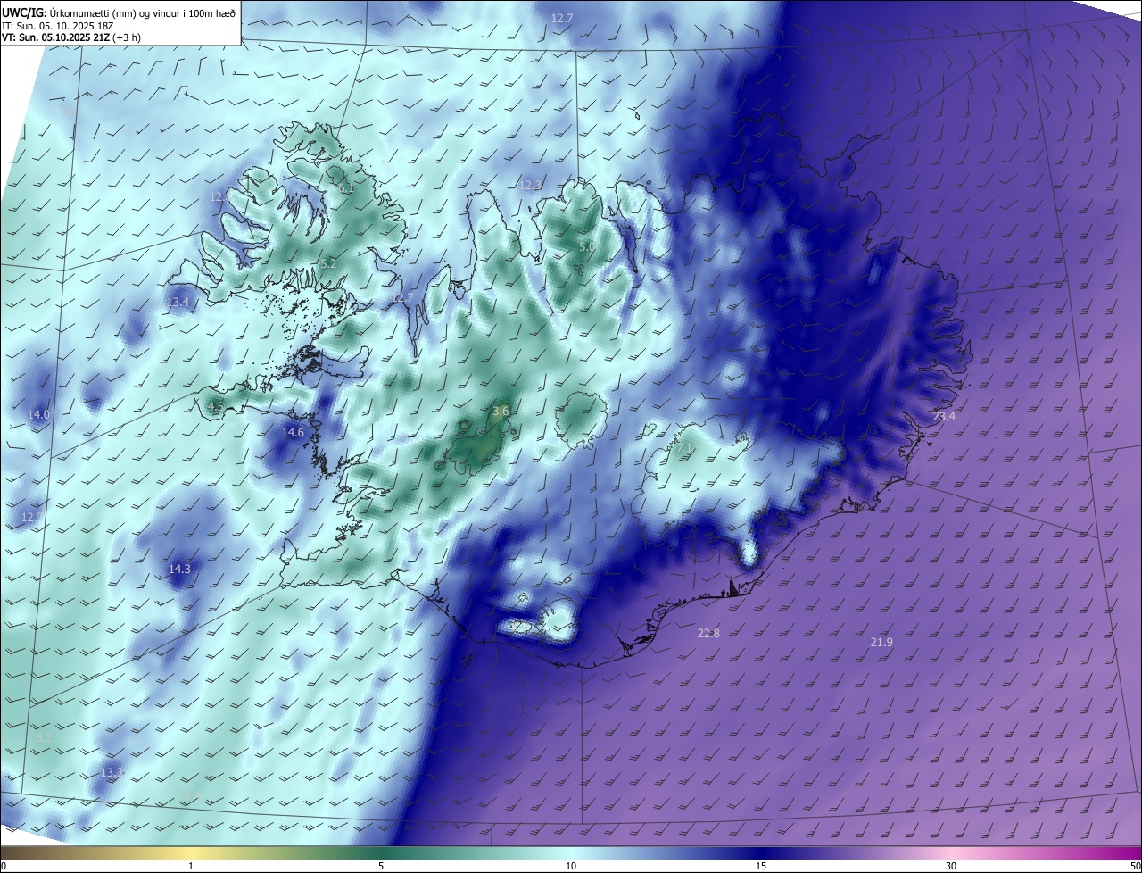Click the 15 tick label on the color scale

click(761, 866)
